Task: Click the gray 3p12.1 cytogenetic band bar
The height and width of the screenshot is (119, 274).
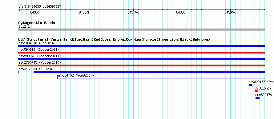Action: point(142,30)
